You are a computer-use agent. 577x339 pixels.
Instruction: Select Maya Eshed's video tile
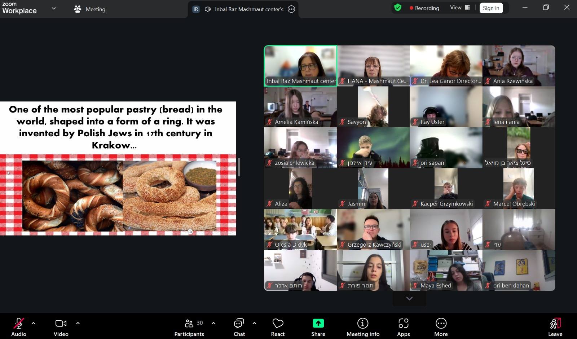(x=446, y=270)
